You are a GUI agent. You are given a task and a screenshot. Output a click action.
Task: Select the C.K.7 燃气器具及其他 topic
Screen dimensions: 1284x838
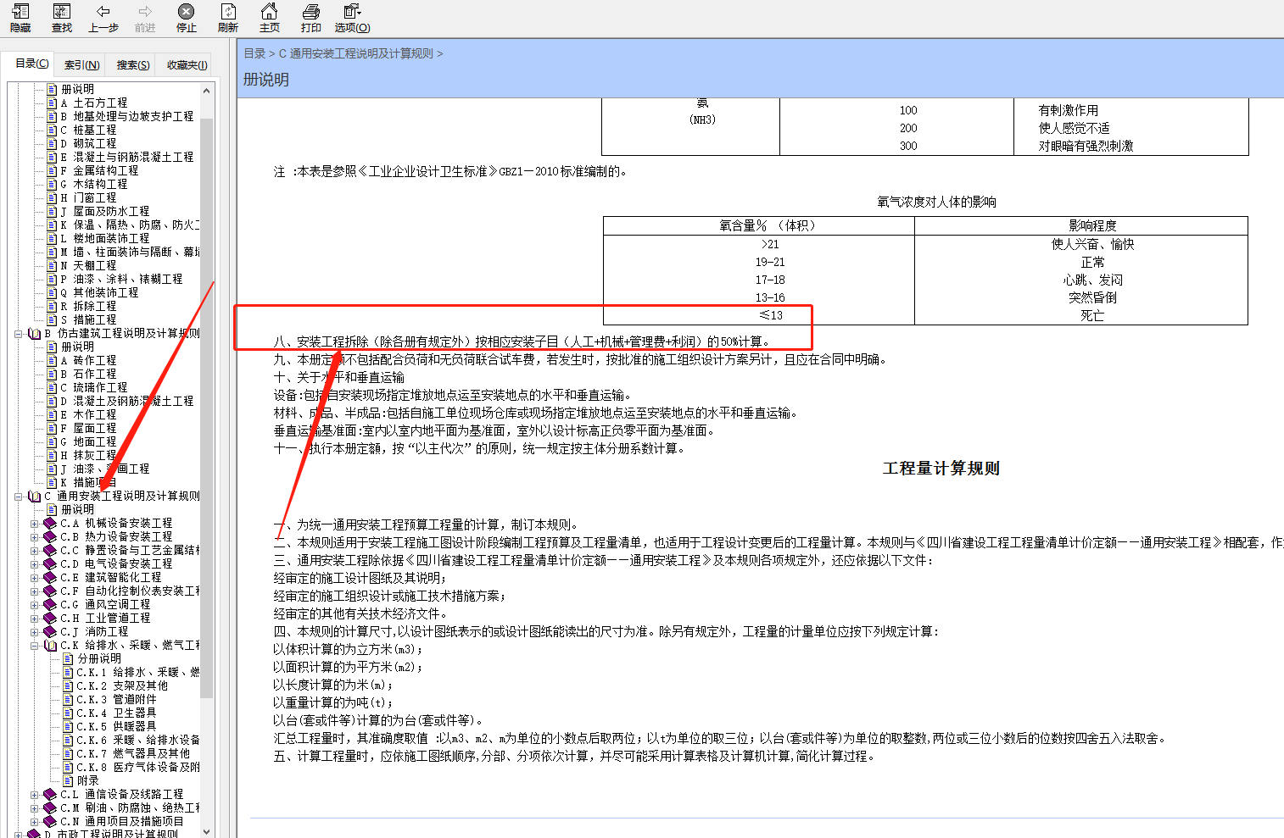[133, 753]
